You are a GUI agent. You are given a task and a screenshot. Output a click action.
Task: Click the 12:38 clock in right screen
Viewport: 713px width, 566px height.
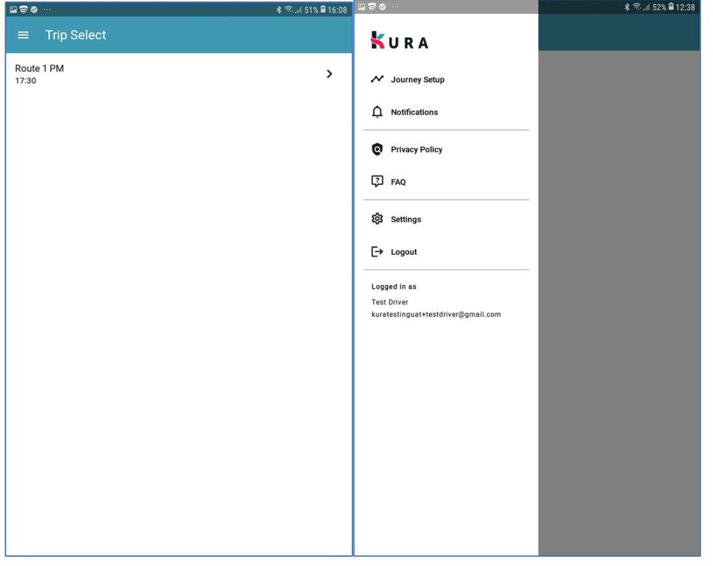click(685, 7)
